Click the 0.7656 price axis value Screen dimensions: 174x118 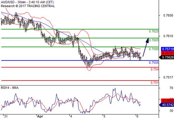pos(168,15)
